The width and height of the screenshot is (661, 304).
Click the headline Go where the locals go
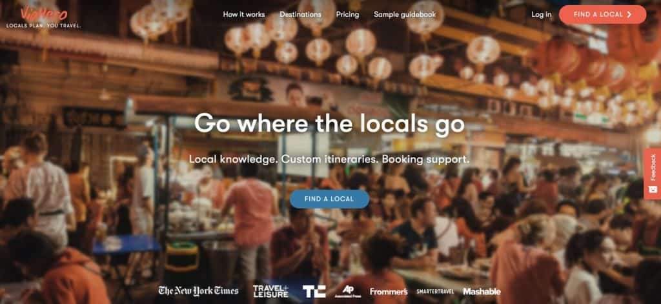pos(330,125)
